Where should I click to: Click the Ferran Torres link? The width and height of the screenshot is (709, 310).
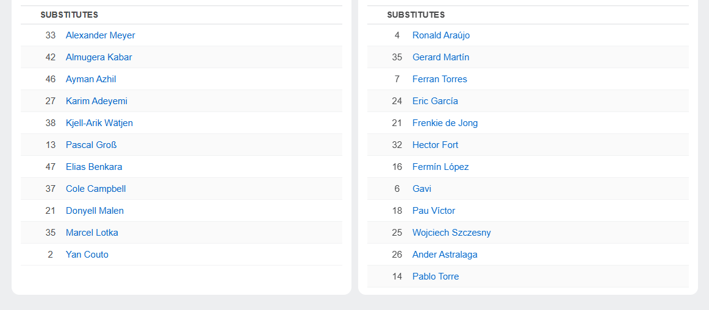coord(439,79)
